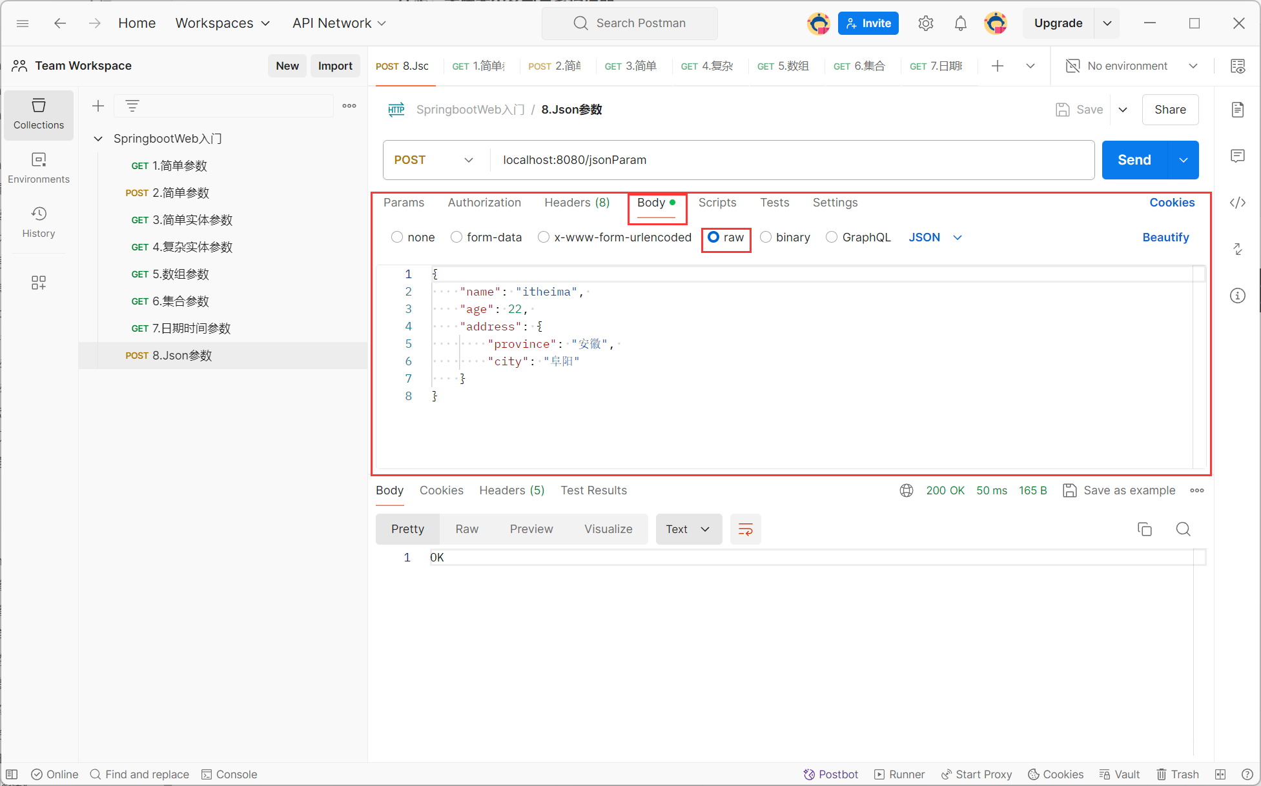Image resolution: width=1261 pixels, height=786 pixels.
Task: Click the URL input field
Action: pyautogui.click(x=796, y=159)
